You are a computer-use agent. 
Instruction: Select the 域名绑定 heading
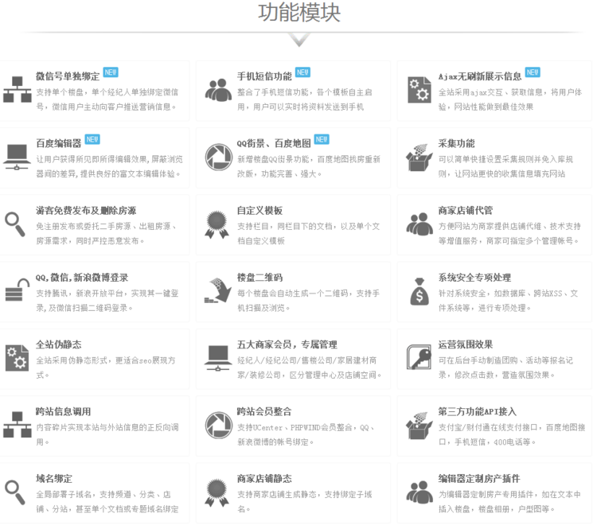[54, 478]
